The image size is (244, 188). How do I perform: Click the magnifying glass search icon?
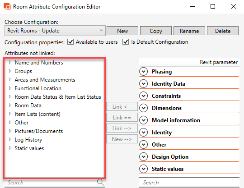[100, 182]
